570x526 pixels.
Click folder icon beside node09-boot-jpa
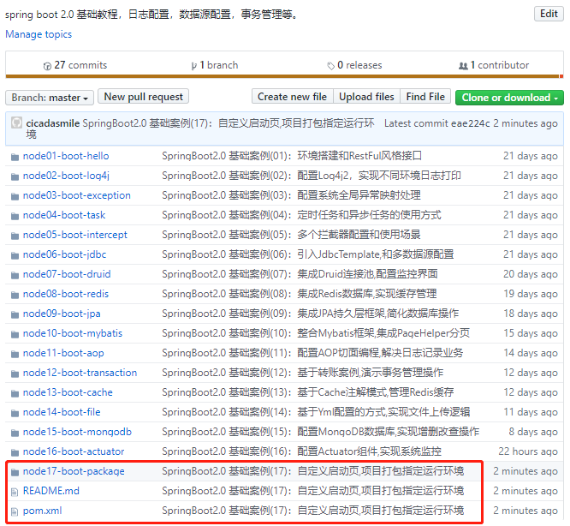15,314
